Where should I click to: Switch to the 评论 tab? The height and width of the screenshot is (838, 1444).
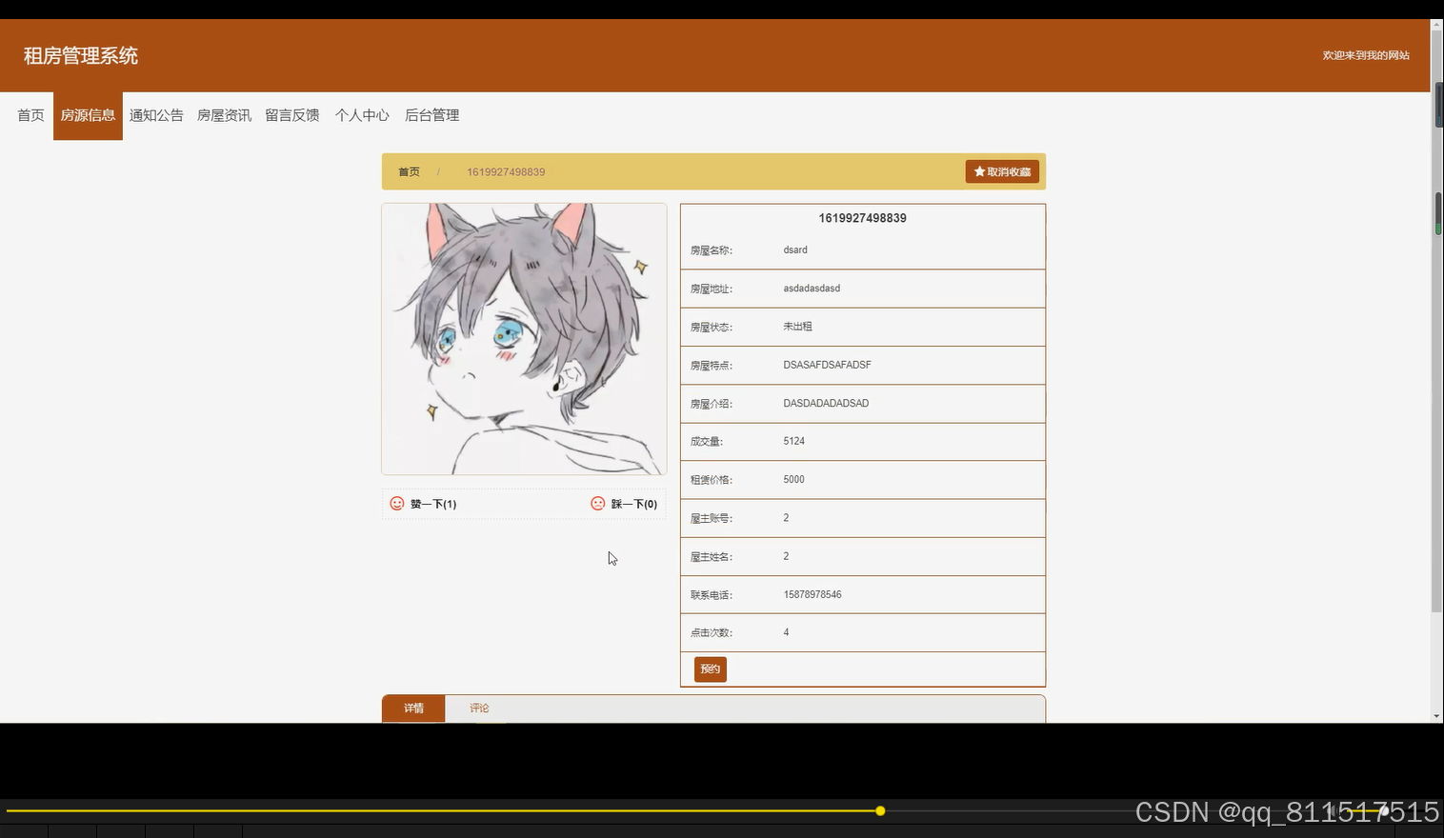pyautogui.click(x=479, y=708)
